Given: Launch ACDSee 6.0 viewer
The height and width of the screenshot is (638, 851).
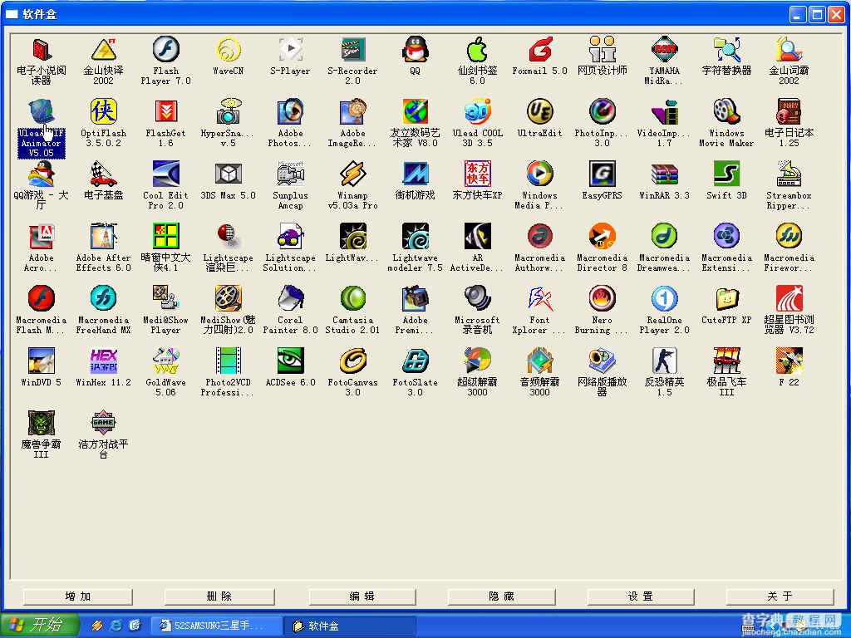Looking at the screenshot, I should [290, 361].
